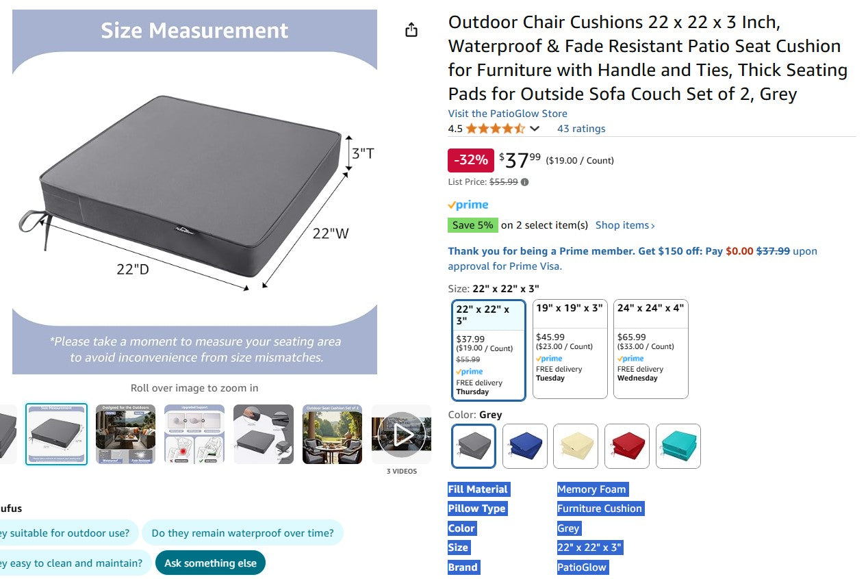Click Shop items link
868x579 pixels.
(625, 225)
